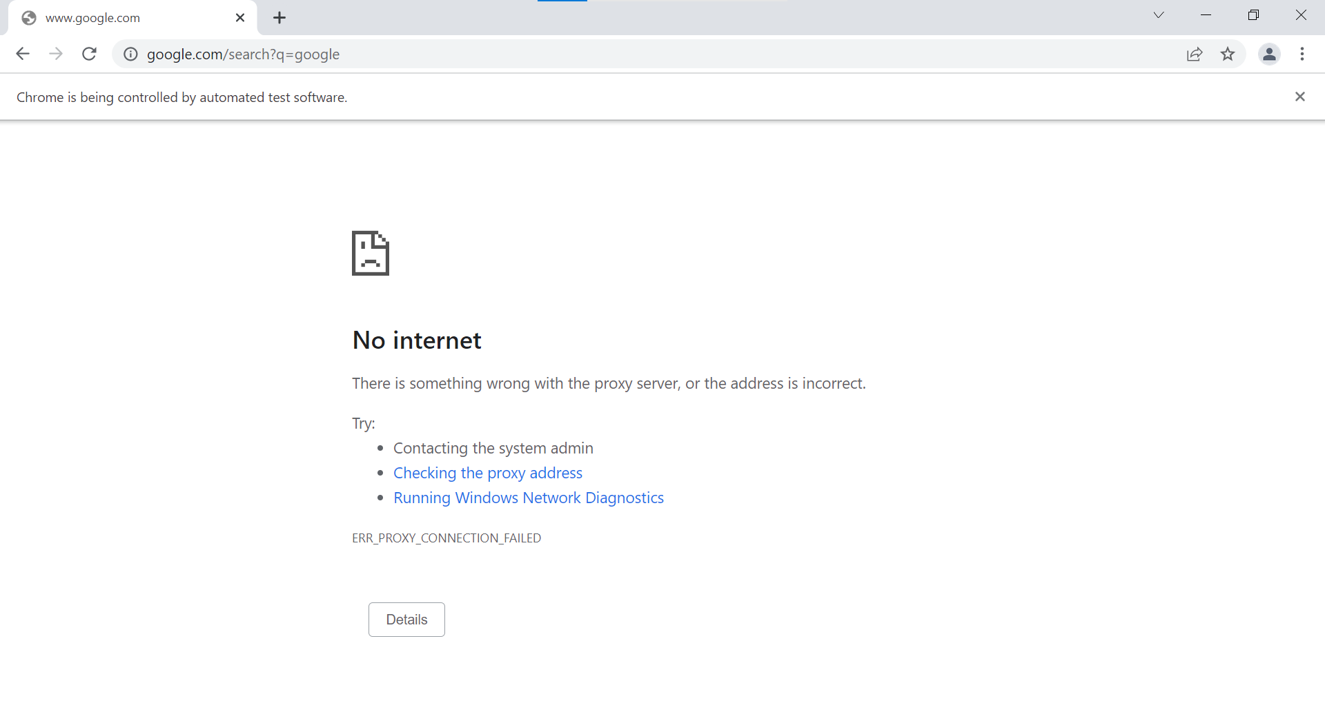The width and height of the screenshot is (1325, 703).
Task: Expand error details with Details button
Action: point(406,620)
